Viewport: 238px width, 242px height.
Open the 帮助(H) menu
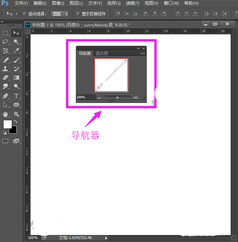tap(191, 3)
